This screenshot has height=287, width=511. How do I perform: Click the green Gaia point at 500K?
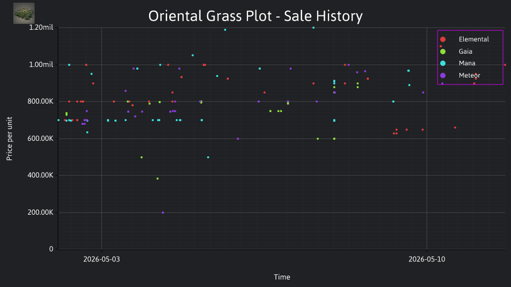pyautogui.click(x=142, y=157)
